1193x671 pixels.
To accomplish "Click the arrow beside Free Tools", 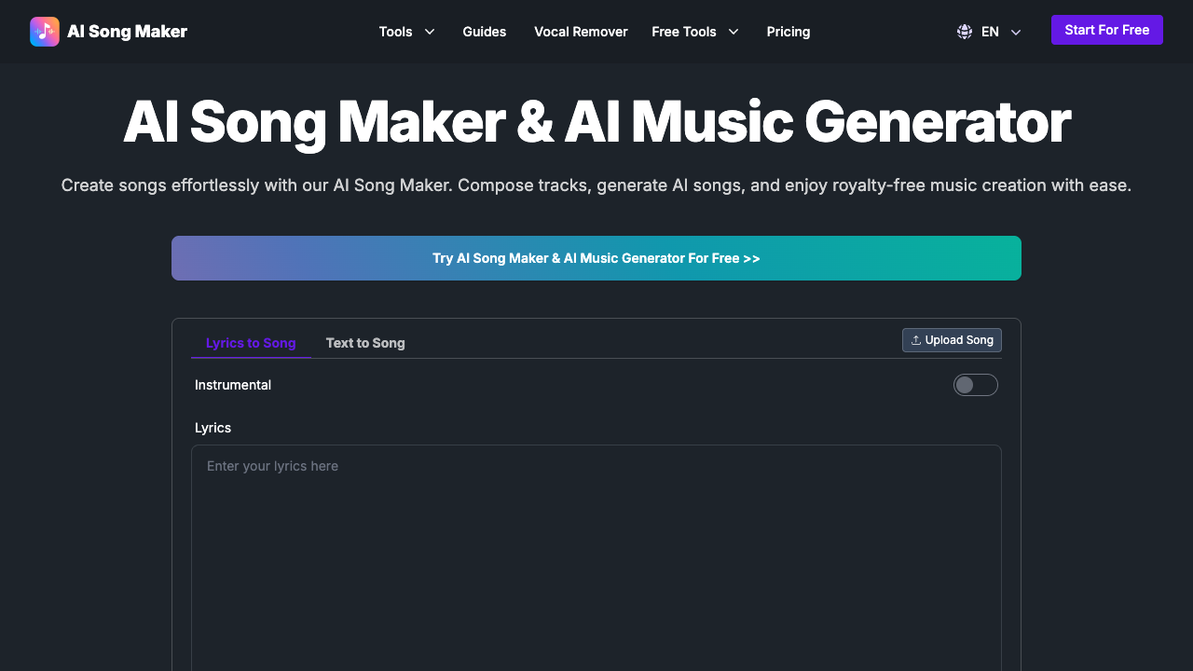I will (x=734, y=32).
